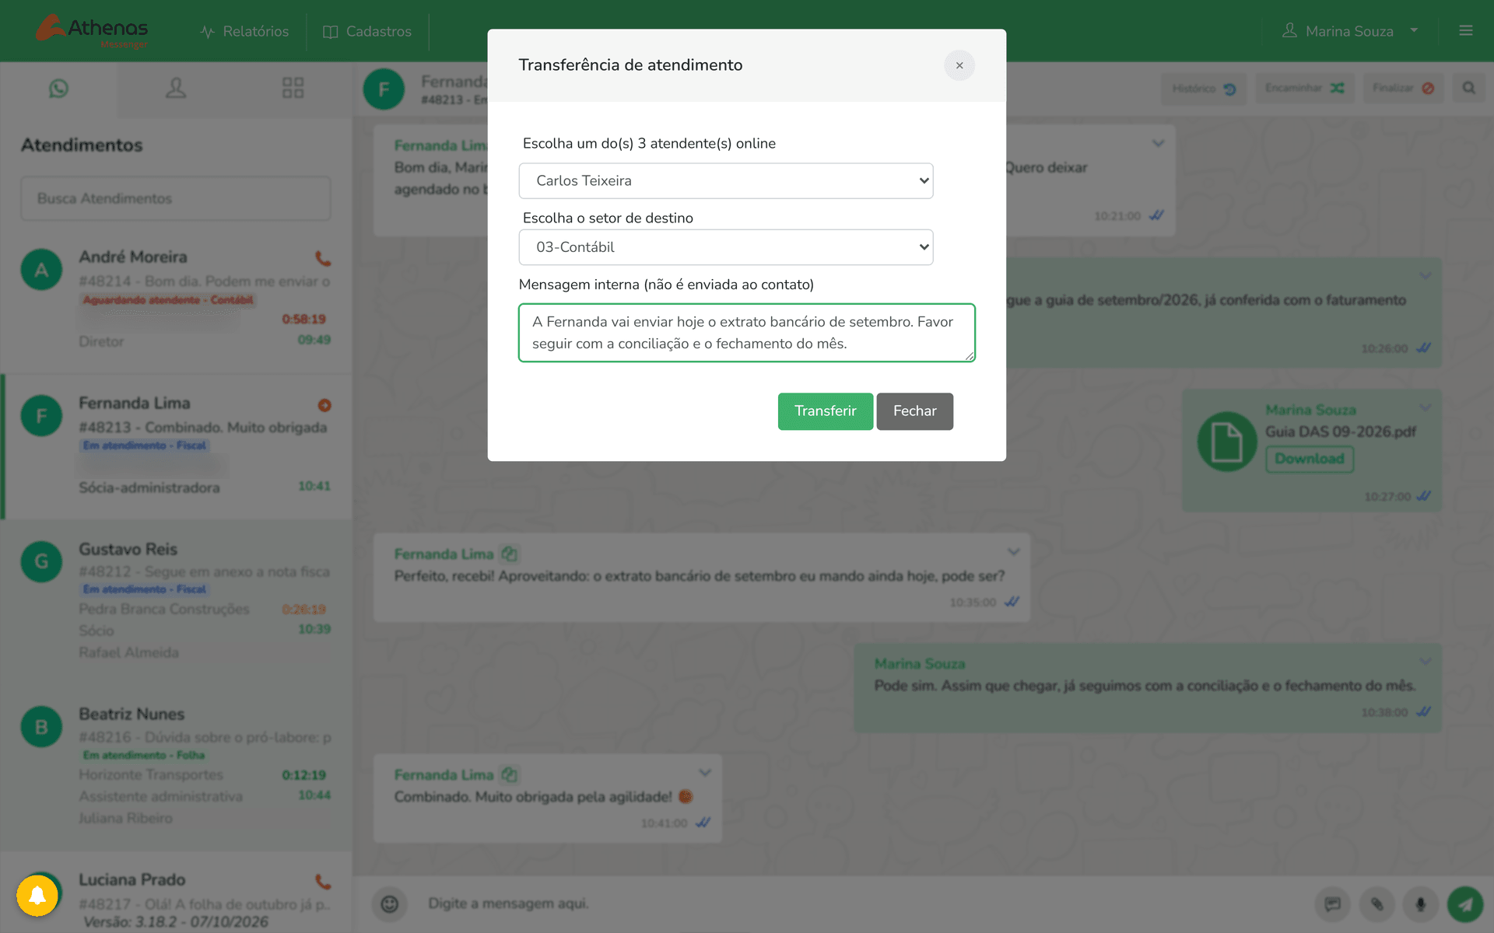Click copy icon beside Fernanda Lima 10:41
The width and height of the screenshot is (1494, 933).
tap(510, 774)
